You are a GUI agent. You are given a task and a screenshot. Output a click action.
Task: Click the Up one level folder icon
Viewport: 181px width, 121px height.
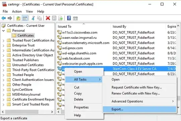[x=18, y=18]
